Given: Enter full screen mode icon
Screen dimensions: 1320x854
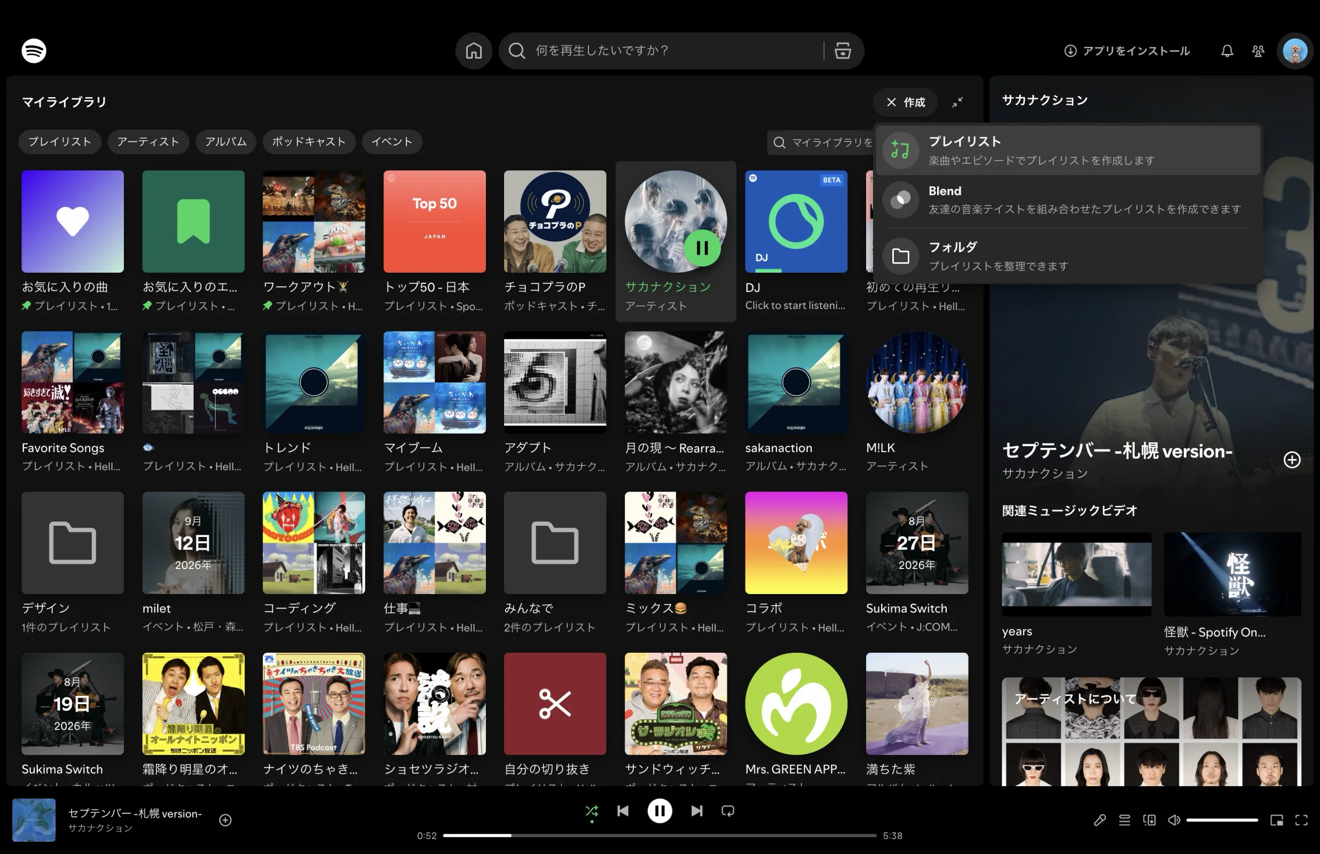Looking at the screenshot, I should [1301, 820].
